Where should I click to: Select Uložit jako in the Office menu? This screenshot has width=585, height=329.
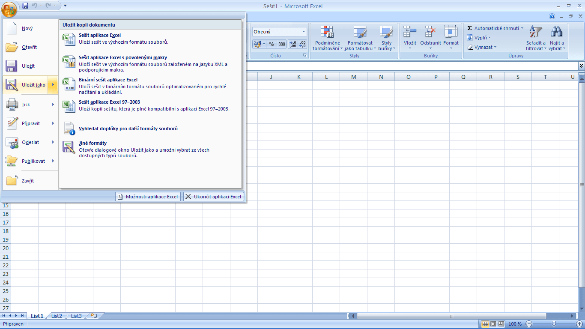pyautogui.click(x=25, y=85)
